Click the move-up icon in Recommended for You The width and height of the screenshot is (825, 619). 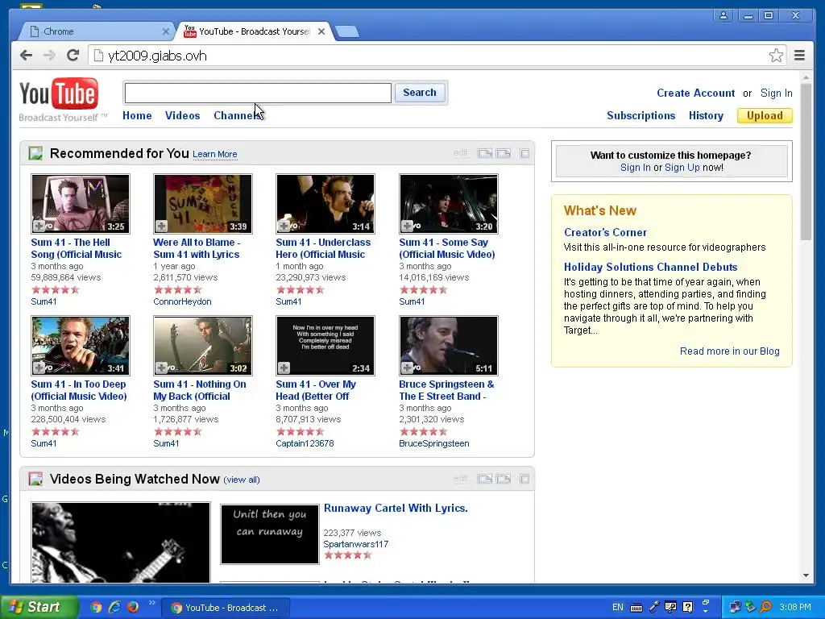[484, 153]
